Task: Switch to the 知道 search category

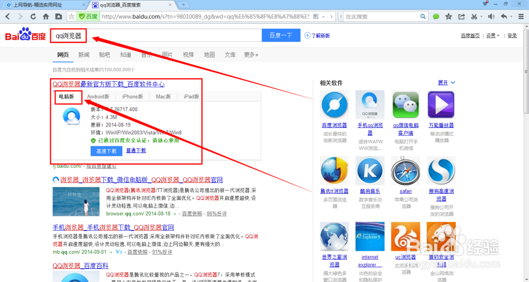Action: (x=125, y=54)
